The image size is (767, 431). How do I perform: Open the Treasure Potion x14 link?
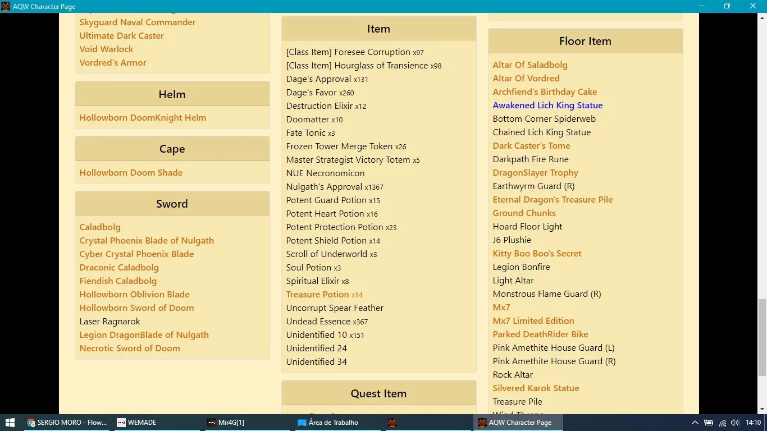coord(325,295)
